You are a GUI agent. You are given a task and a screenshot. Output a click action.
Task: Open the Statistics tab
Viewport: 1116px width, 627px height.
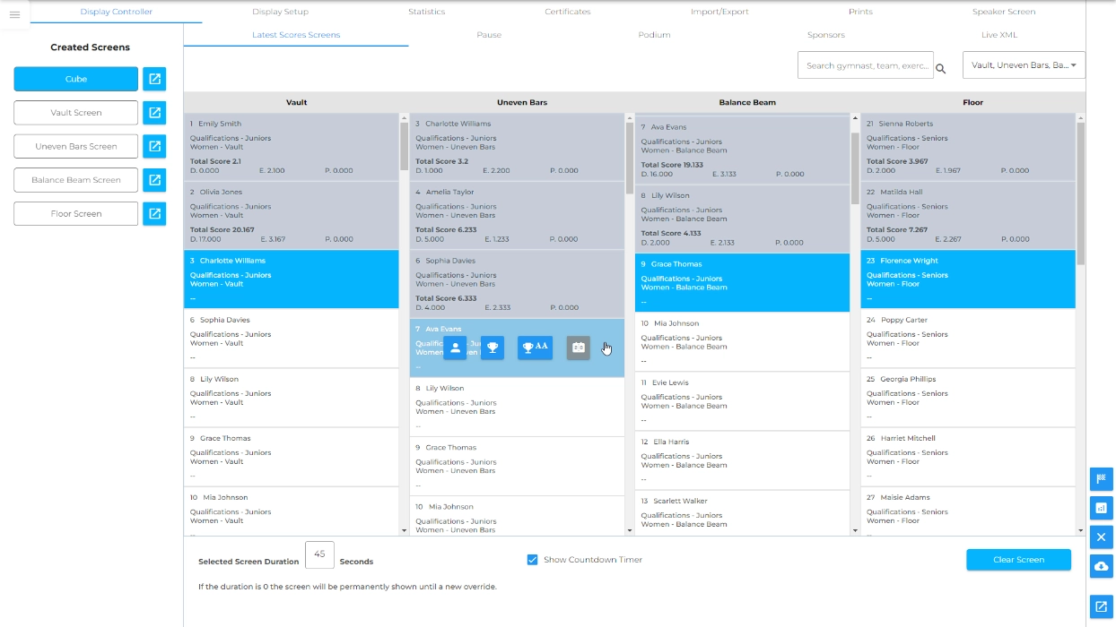coord(426,12)
